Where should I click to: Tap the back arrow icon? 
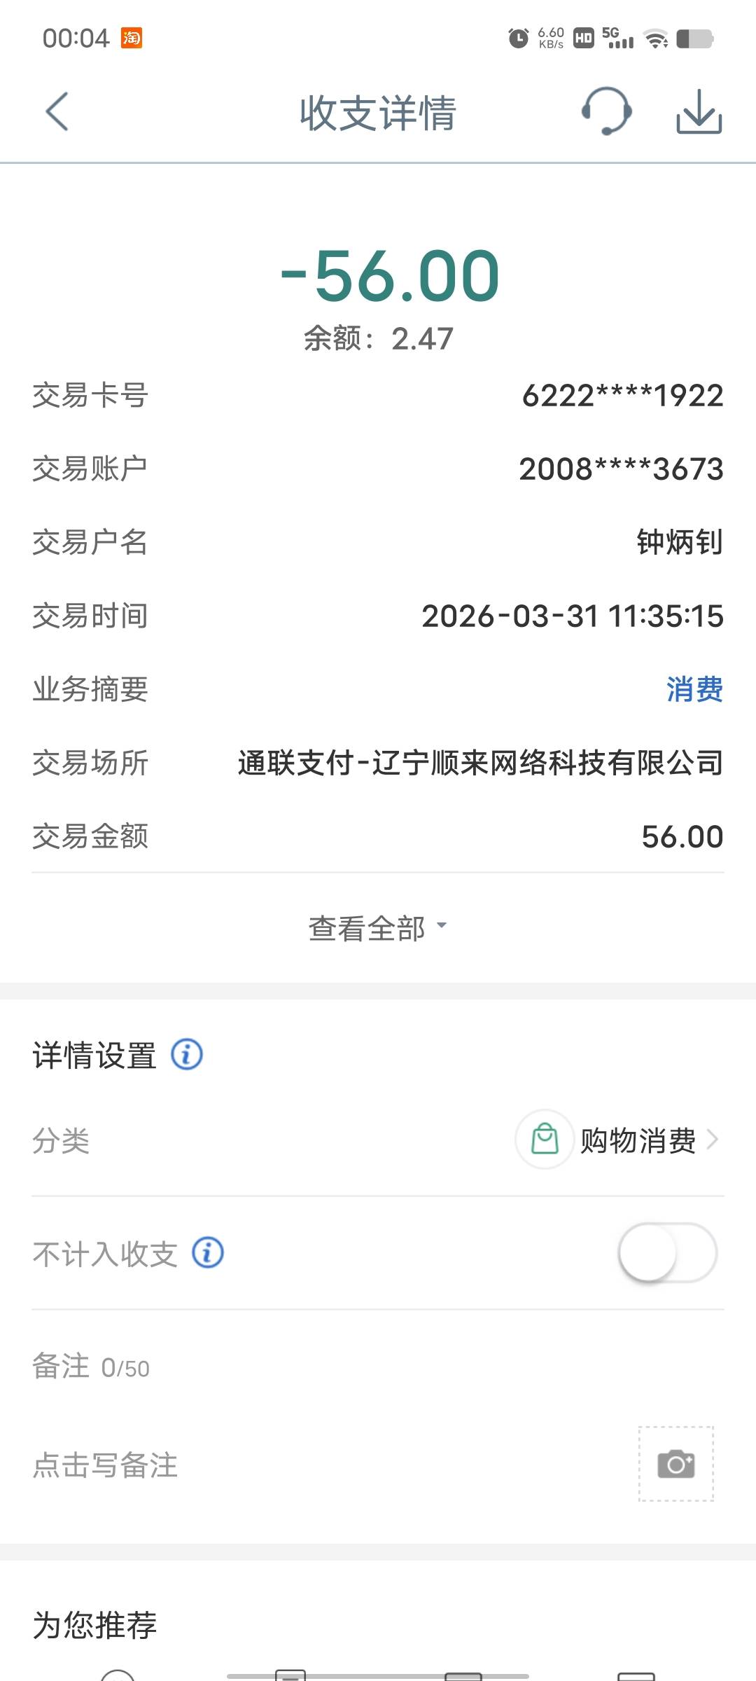57,112
